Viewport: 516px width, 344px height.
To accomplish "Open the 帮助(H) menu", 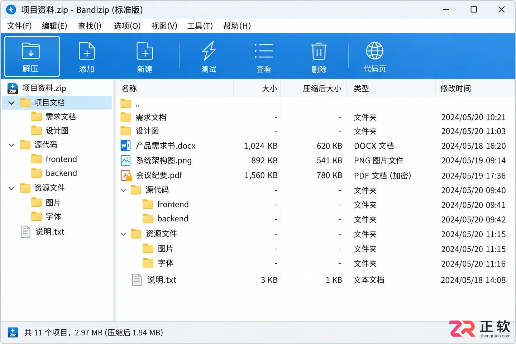I will [x=237, y=26].
